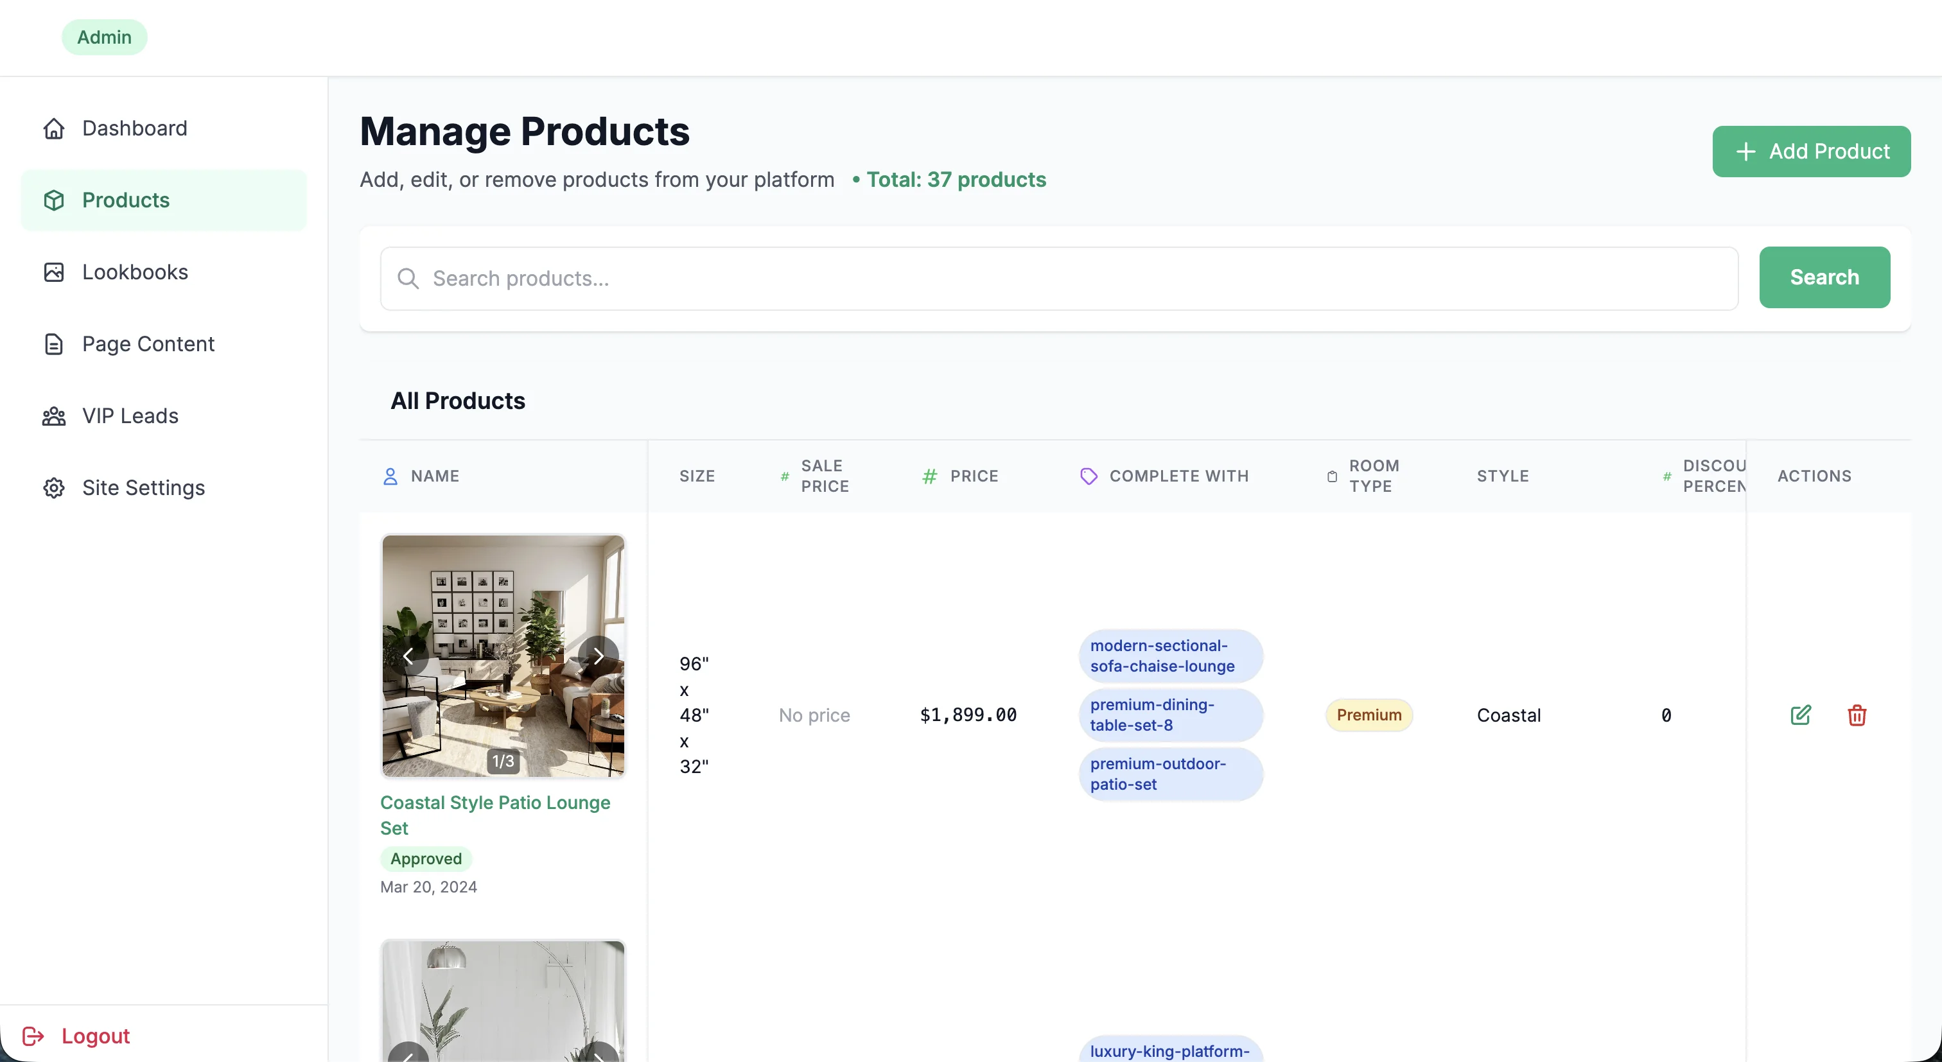Click the second product's thumbnail image
Image resolution: width=1942 pixels, height=1062 pixels.
click(x=503, y=1001)
